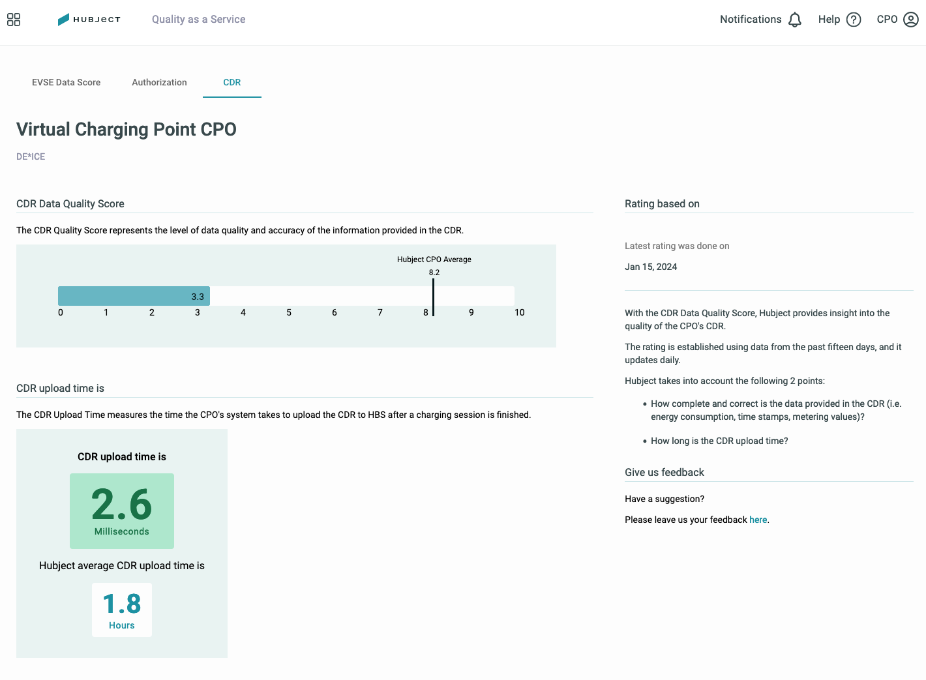This screenshot has width=926, height=680.
Task: Switch to the Authorization tab
Action: [x=159, y=82]
